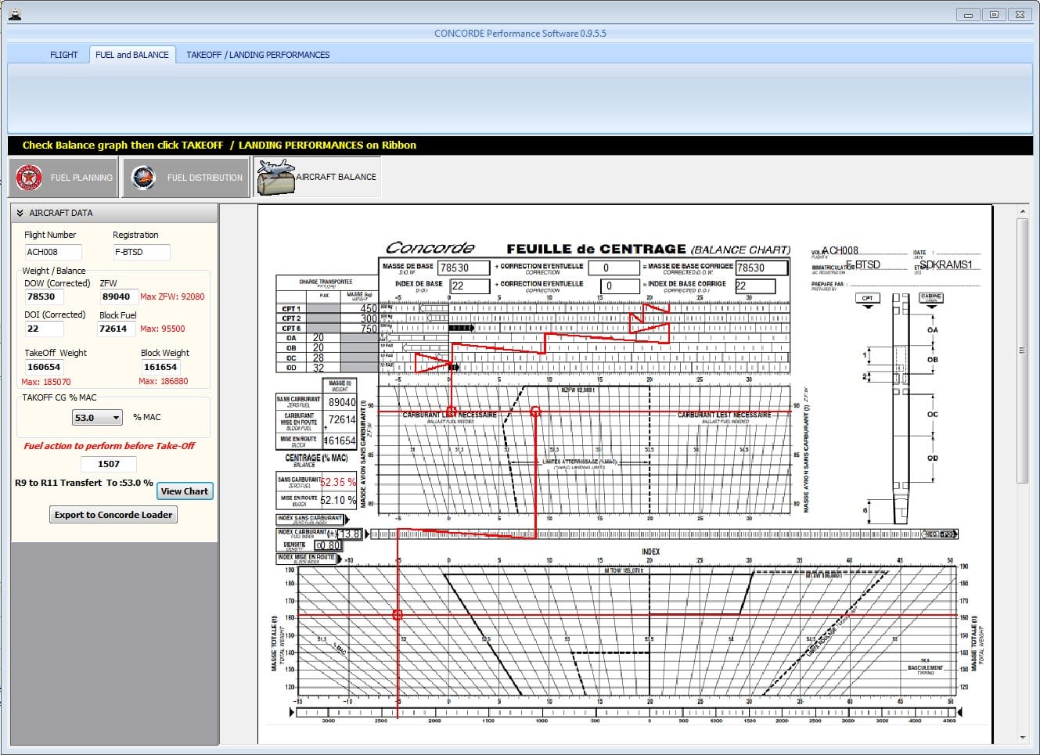Open the Takeoff CG % MAC dropdown

(117, 418)
